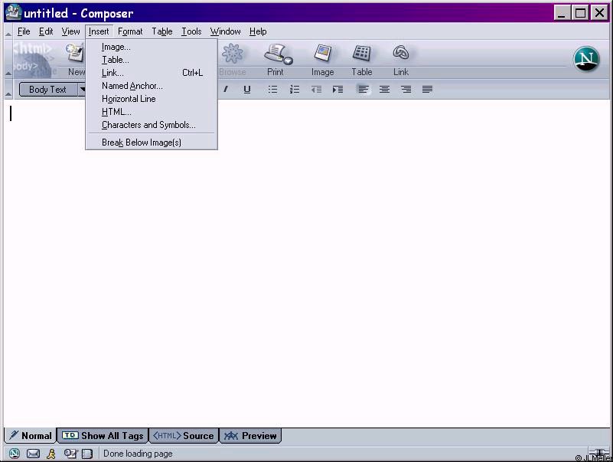613x462 pixels.
Task: Switch to Normal edit mode tab
Action: coord(31,435)
